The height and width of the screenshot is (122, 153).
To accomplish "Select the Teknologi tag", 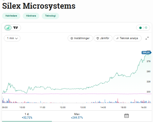I will pos(50,16).
